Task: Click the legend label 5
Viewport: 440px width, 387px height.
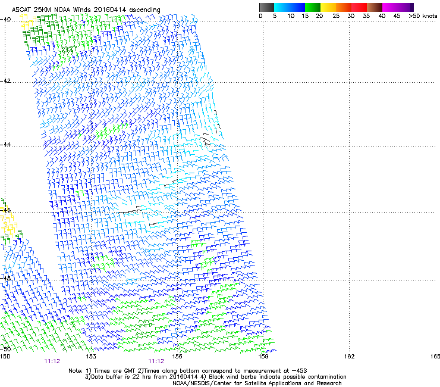Action: (275, 16)
